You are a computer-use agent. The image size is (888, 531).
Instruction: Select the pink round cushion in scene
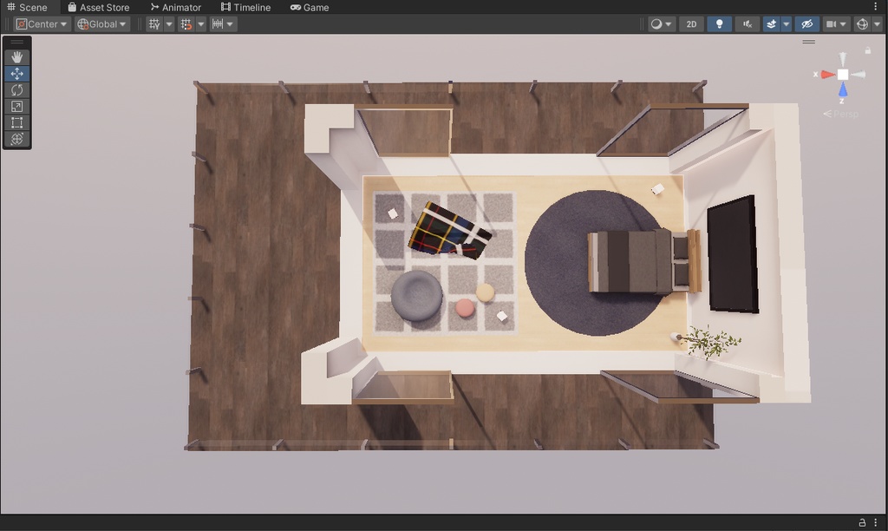[465, 308]
